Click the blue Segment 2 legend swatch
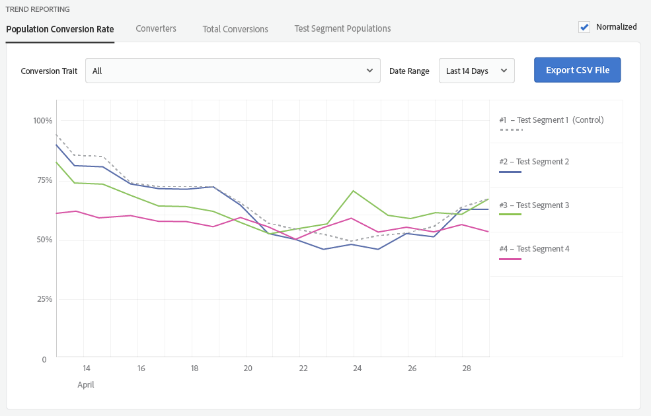Viewport: 651px width, 416px height. tap(511, 172)
